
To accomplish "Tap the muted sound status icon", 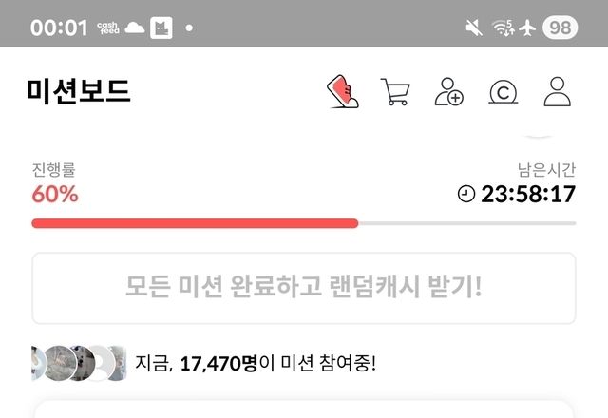I will 474,28.
